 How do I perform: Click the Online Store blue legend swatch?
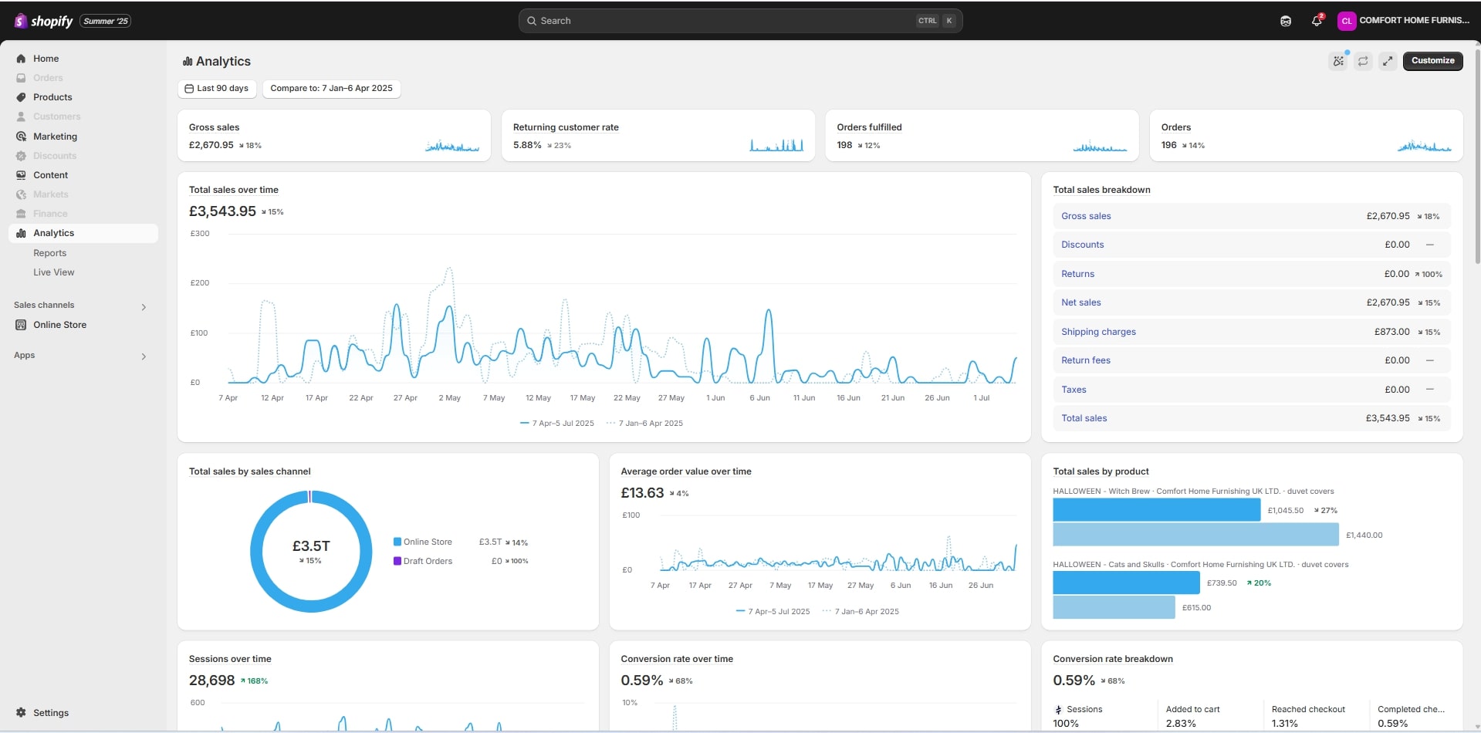[x=397, y=542]
